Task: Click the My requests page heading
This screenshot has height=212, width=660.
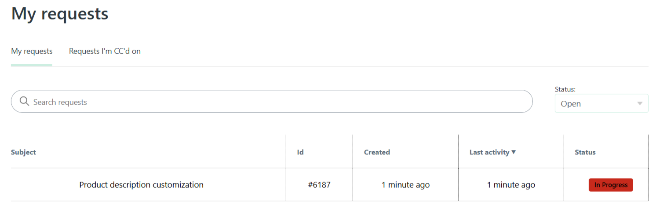Action: [60, 14]
